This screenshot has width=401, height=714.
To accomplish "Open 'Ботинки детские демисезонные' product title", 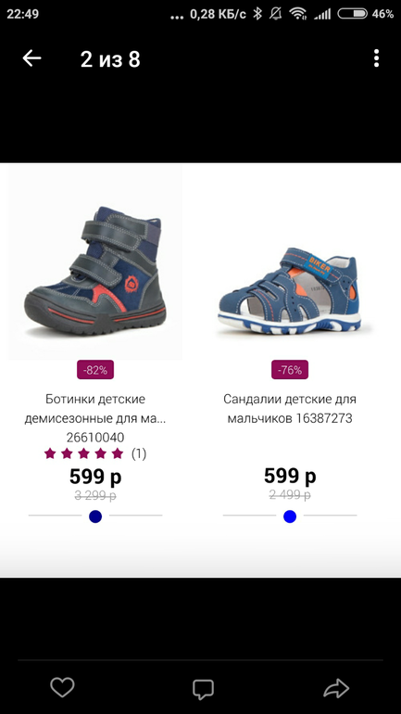I will click(95, 409).
